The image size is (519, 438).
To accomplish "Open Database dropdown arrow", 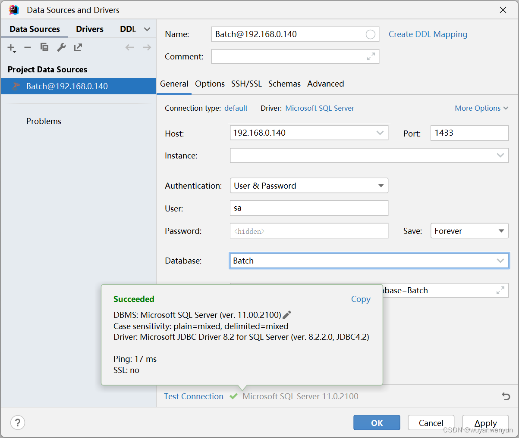I will tap(500, 261).
